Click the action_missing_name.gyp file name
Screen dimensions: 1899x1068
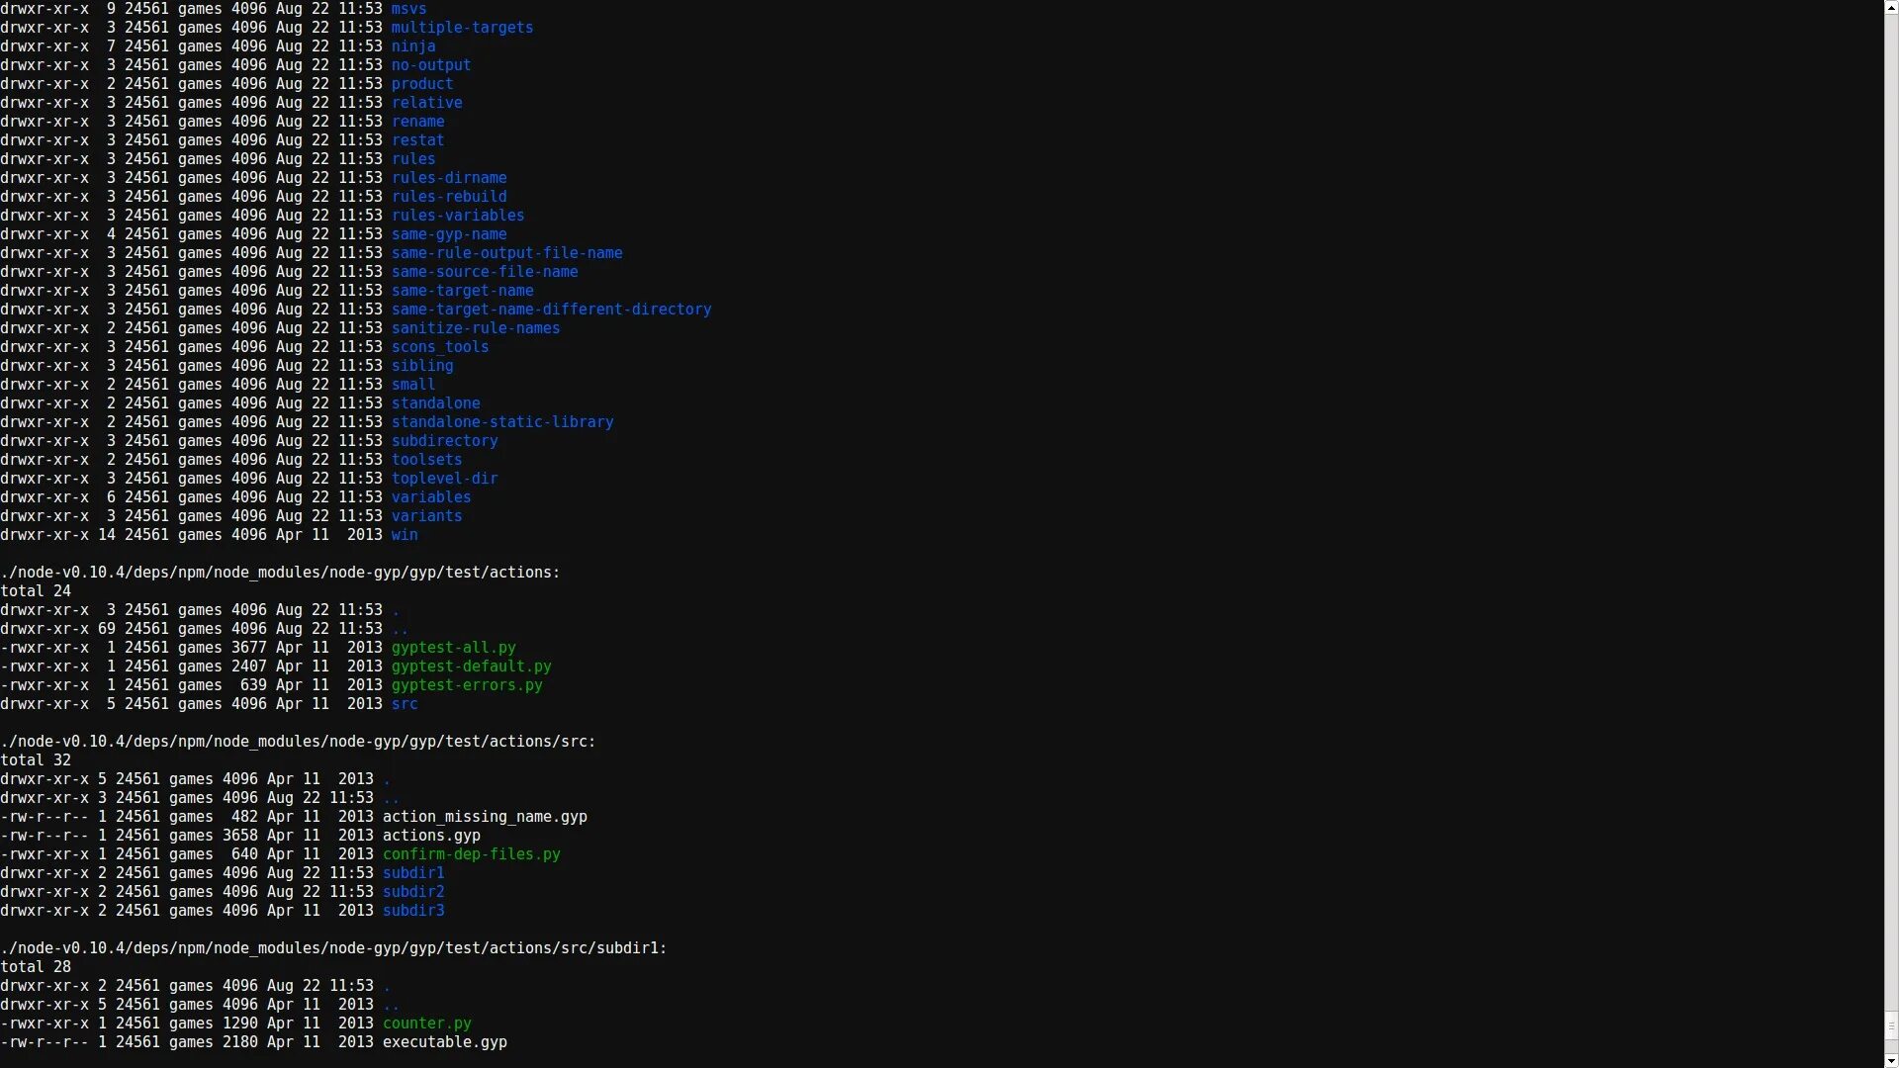click(485, 817)
